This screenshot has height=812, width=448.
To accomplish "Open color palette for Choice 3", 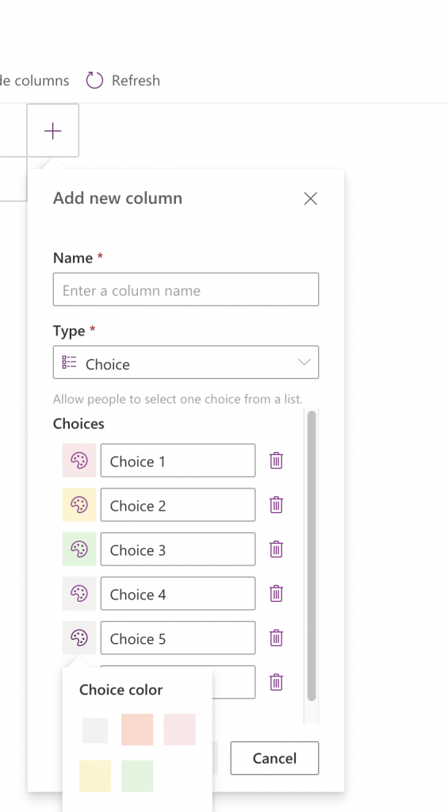I will [79, 549].
